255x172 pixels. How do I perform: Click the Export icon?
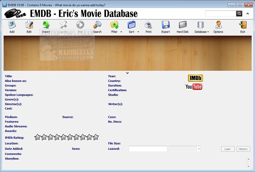(x=165, y=26)
